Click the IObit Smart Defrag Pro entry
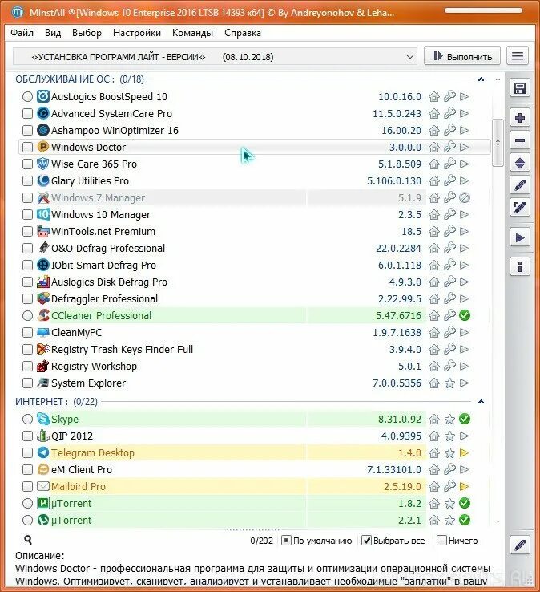This screenshot has height=592, width=540. (255, 265)
